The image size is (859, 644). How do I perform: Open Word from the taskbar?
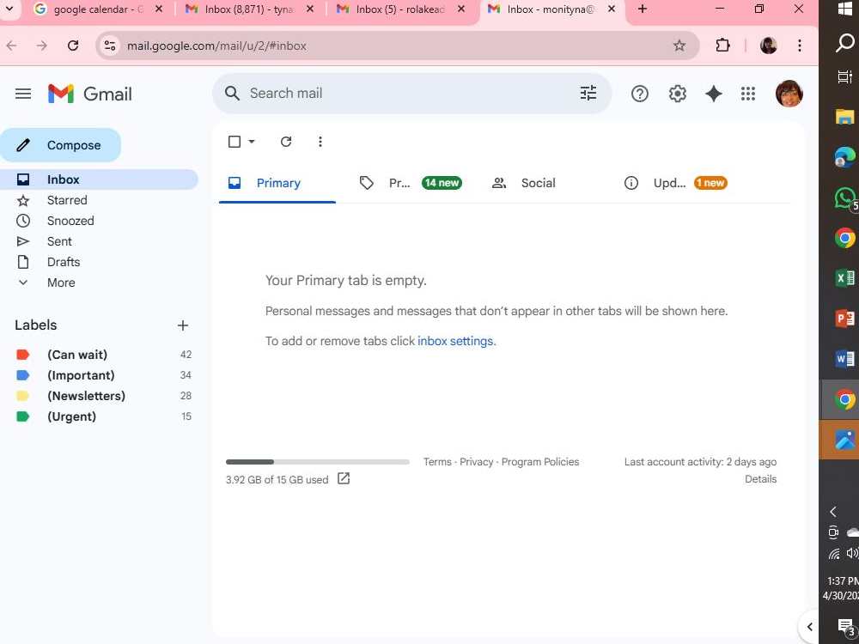844,359
